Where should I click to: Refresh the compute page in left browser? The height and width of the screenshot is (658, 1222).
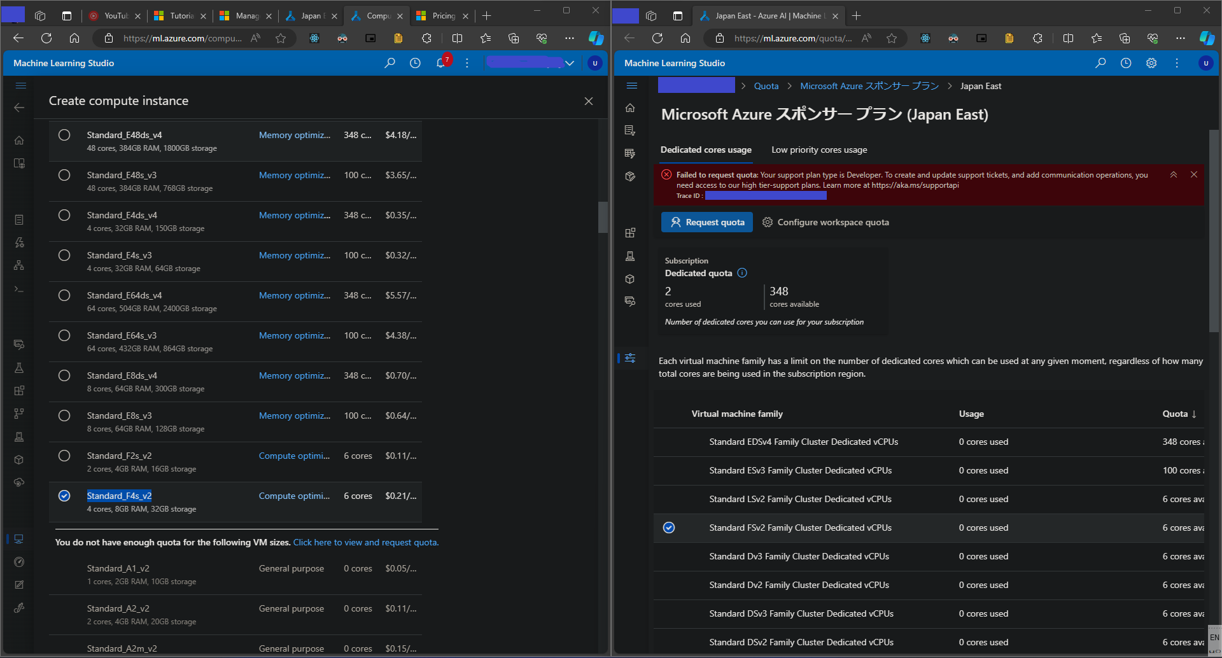46,38
